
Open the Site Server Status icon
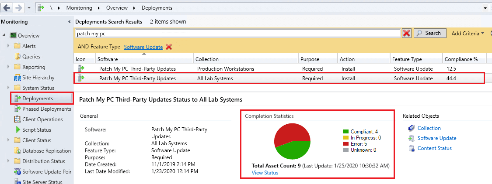click(x=17, y=181)
